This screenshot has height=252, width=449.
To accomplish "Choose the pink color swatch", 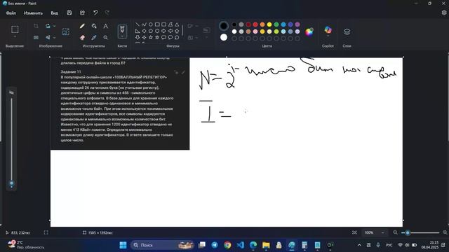I will pos(255,31).
